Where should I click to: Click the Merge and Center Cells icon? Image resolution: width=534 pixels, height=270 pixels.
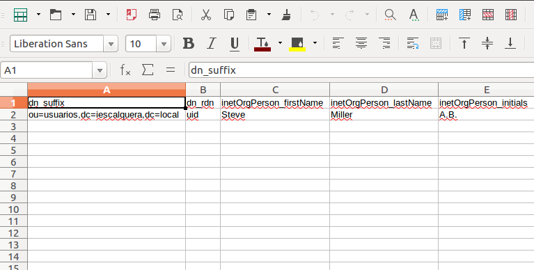tap(436, 43)
